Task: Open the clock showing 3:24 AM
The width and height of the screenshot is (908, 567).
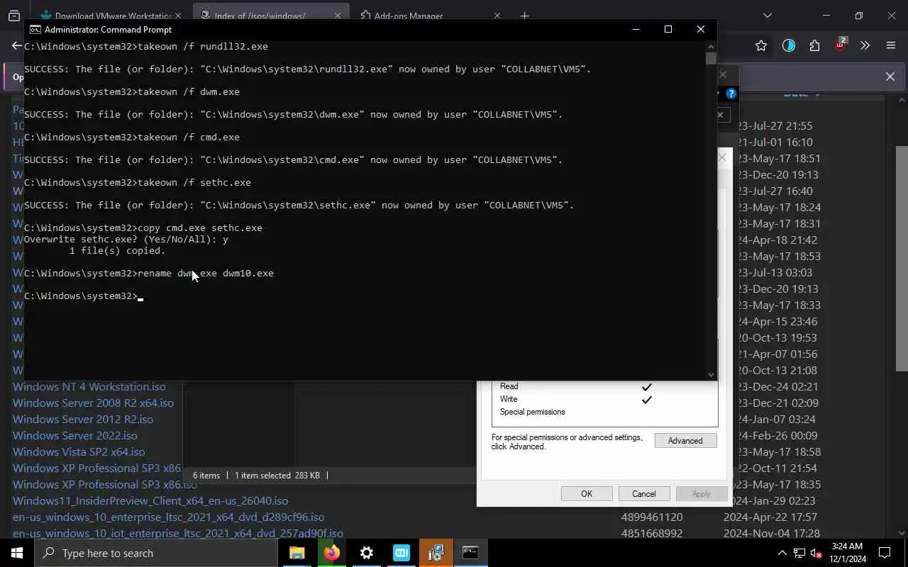Action: click(x=846, y=553)
